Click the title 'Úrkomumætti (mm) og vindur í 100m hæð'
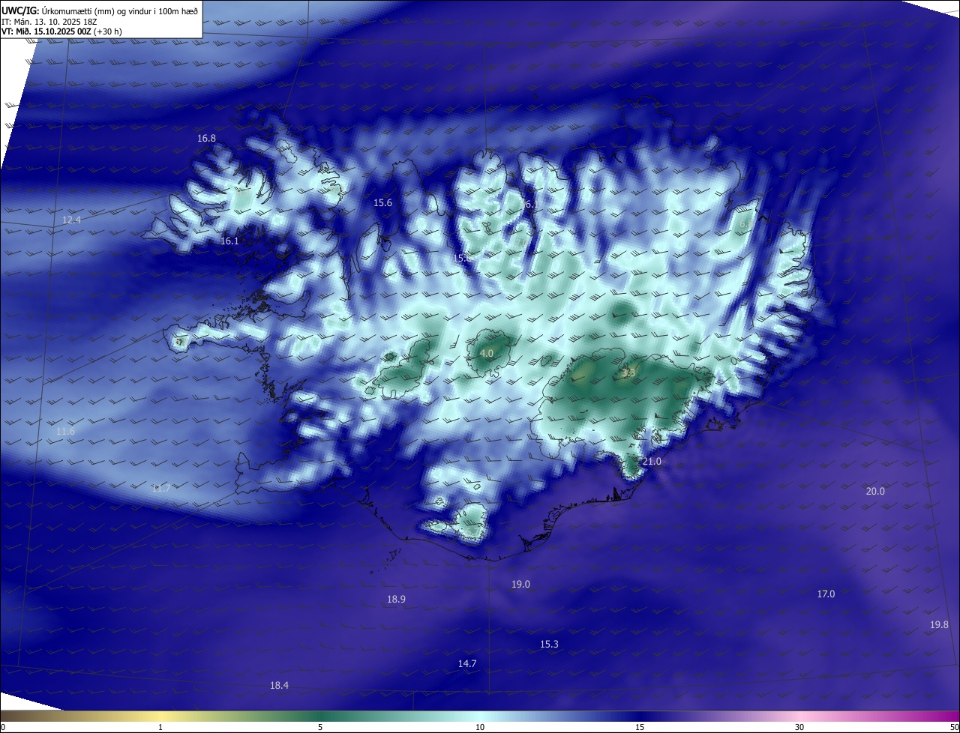960x733 pixels. [x=119, y=11]
